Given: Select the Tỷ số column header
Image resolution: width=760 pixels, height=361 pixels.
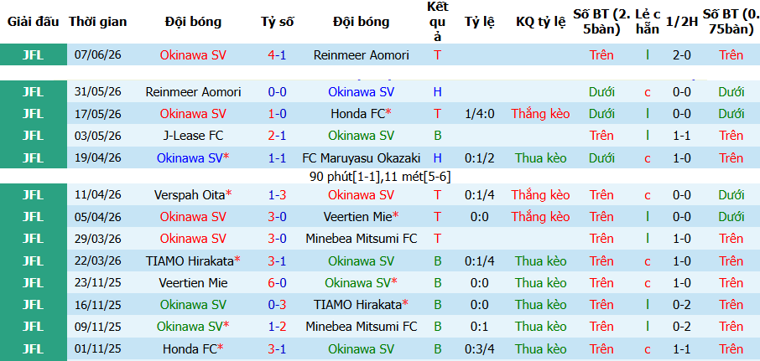Looking at the screenshot, I should [x=277, y=22].
